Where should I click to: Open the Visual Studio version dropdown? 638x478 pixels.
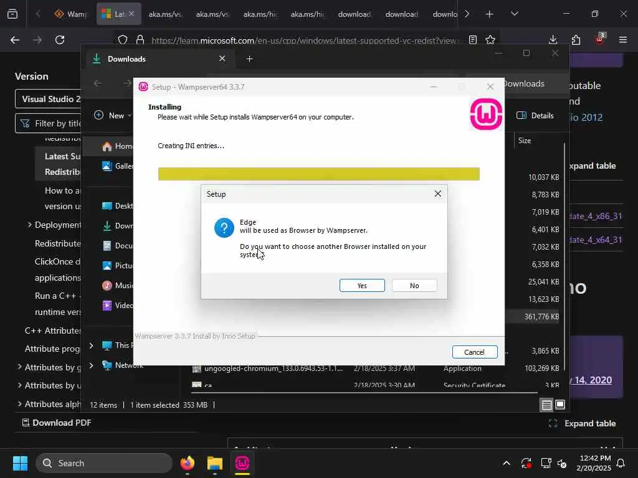48,99
